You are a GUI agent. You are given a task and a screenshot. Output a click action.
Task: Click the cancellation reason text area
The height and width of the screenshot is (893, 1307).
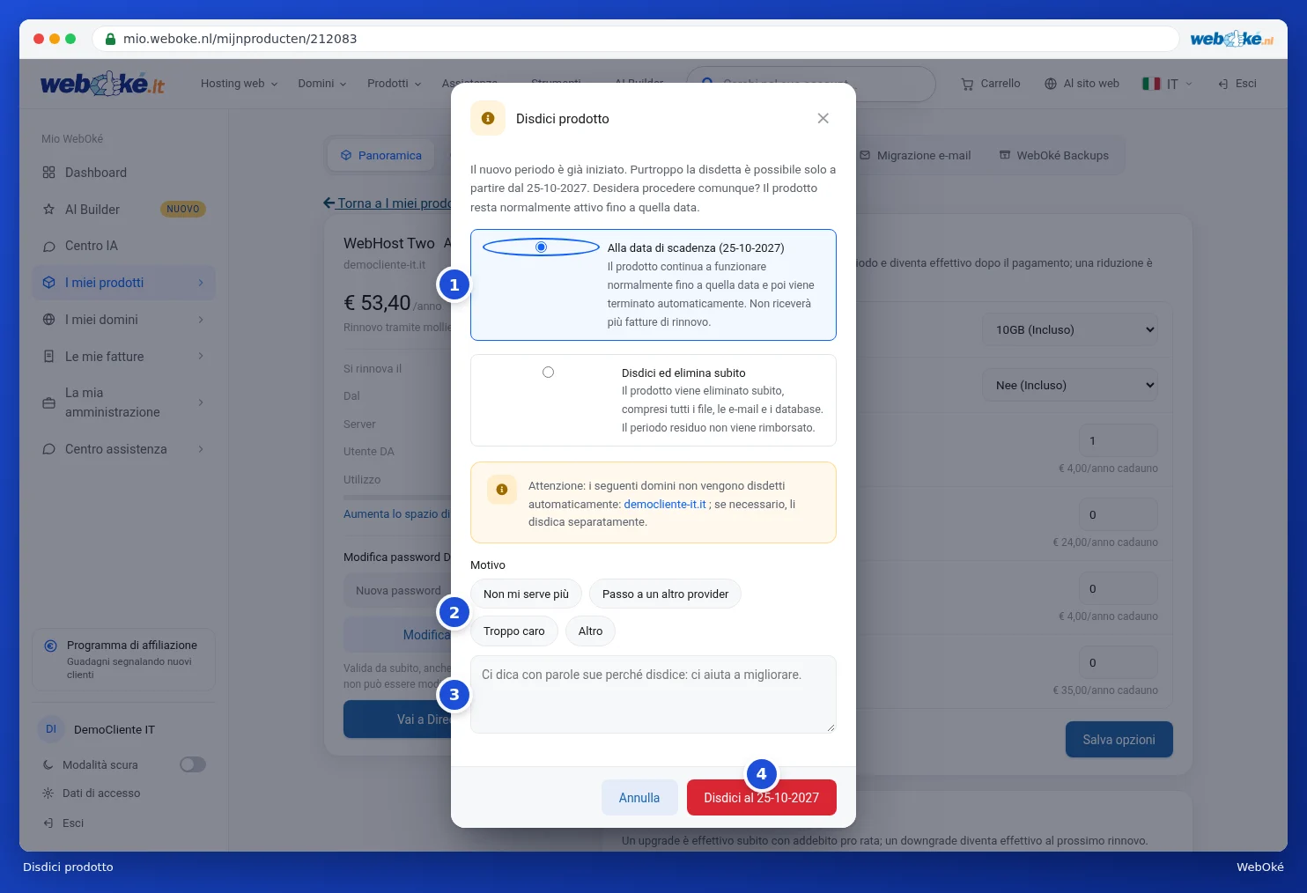(653, 694)
